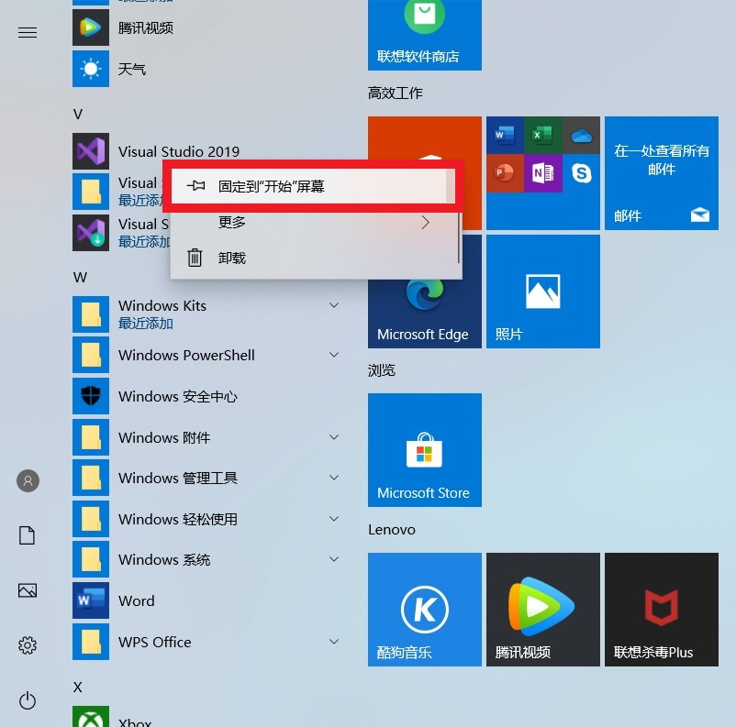The image size is (736, 727).
Task: Open the Documents sidebar icon
Action: pyautogui.click(x=28, y=535)
